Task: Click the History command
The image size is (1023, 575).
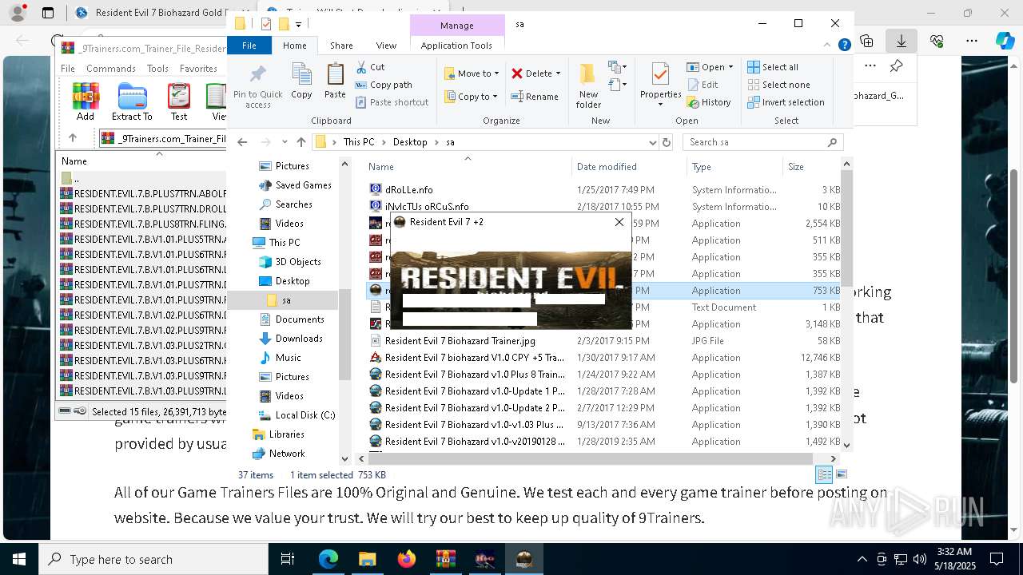Action: (x=709, y=102)
